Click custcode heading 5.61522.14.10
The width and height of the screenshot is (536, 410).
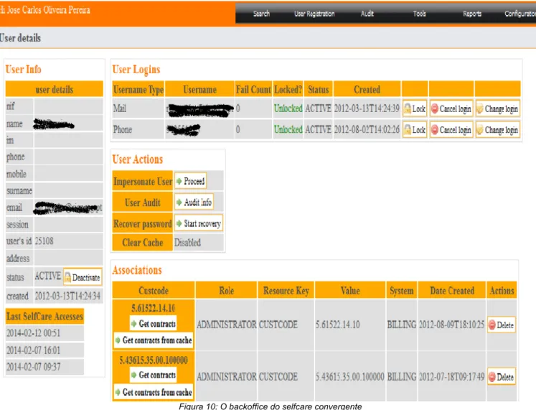point(153,308)
